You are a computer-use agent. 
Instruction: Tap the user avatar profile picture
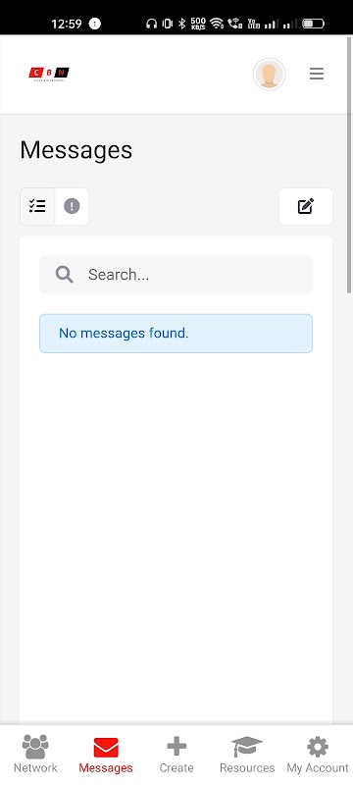(269, 75)
